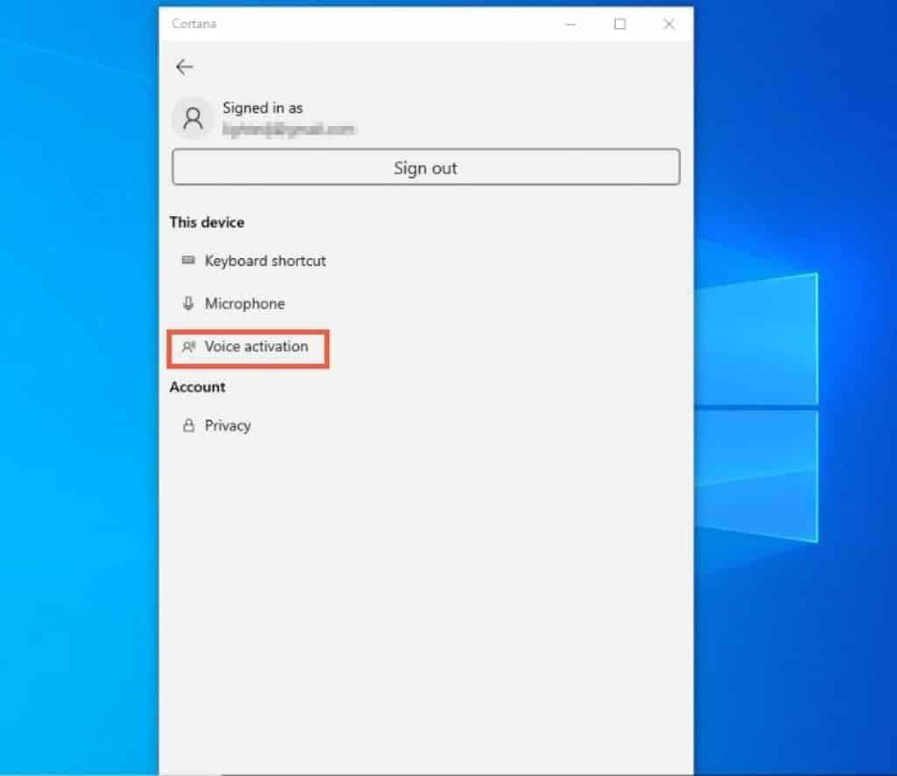Viewport: 897px width, 776px height.
Task: Click the 'This device' heading
Action: (207, 222)
